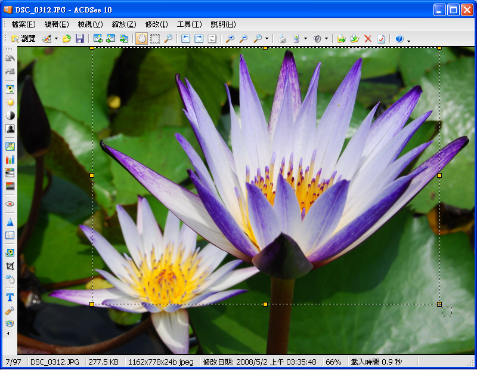477x370 pixels.
Task: Click the 66% zoom level in status bar
Action: (333, 362)
